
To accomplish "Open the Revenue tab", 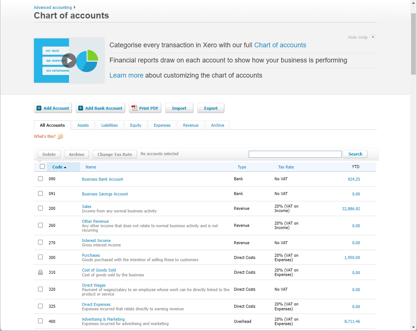I will (x=190, y=125).
